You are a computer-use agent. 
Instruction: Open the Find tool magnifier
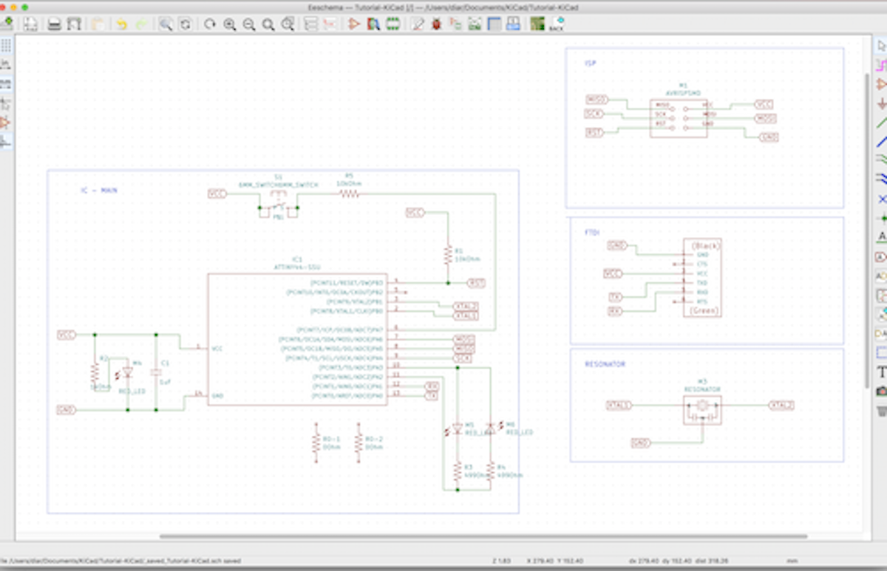[x=166, y=24]
